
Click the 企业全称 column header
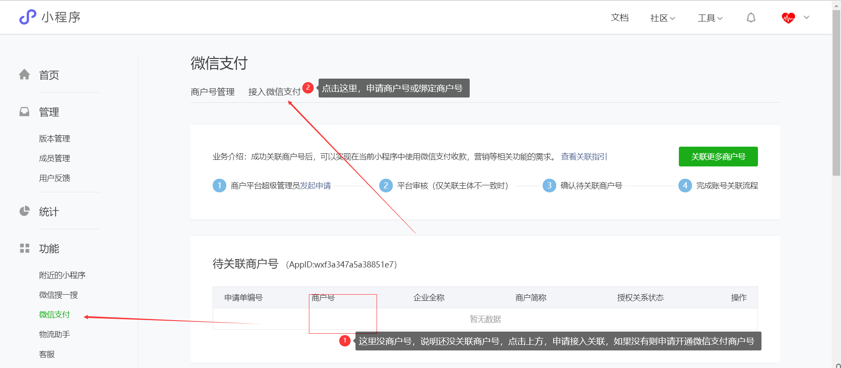429,297
